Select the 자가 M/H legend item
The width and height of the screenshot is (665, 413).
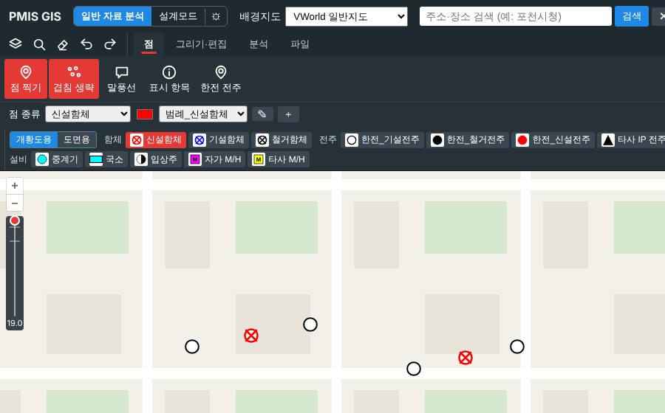tap(214, 159)
